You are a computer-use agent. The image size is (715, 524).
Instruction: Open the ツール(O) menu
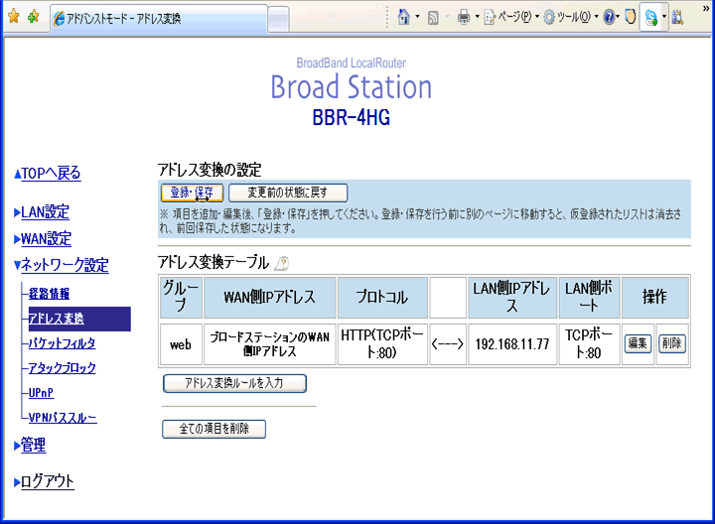pos(571,17)
